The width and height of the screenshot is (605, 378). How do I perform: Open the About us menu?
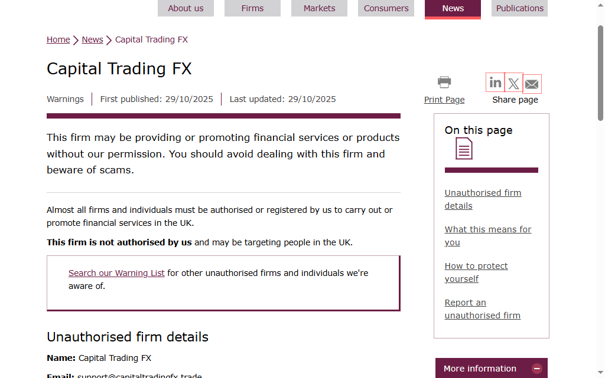[x=186, y=8]
